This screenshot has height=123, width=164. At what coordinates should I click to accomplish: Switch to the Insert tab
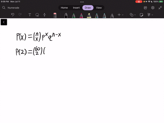coord(76,8)
